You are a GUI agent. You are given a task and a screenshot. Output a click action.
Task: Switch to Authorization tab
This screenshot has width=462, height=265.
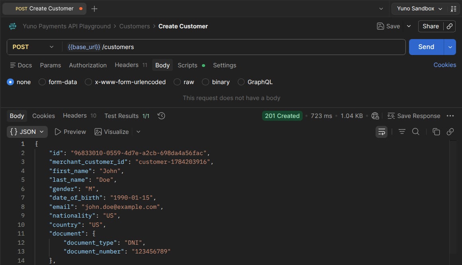click(x=88, y=65)
